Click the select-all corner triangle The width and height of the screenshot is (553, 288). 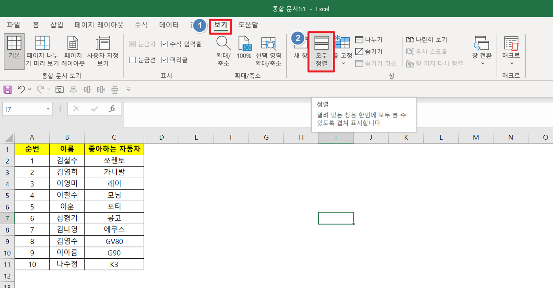click(x=9, y=138)
